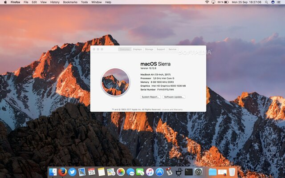Click the Wi-Fi status icon
The width and height of the screenshot is (285, 178).
207,2
